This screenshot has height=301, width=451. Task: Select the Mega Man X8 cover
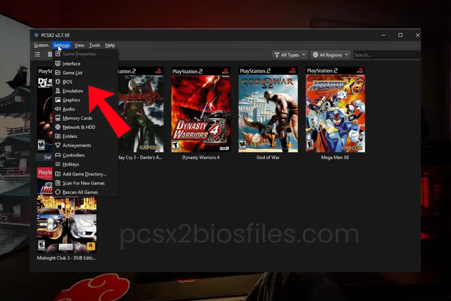coord(335,109)
